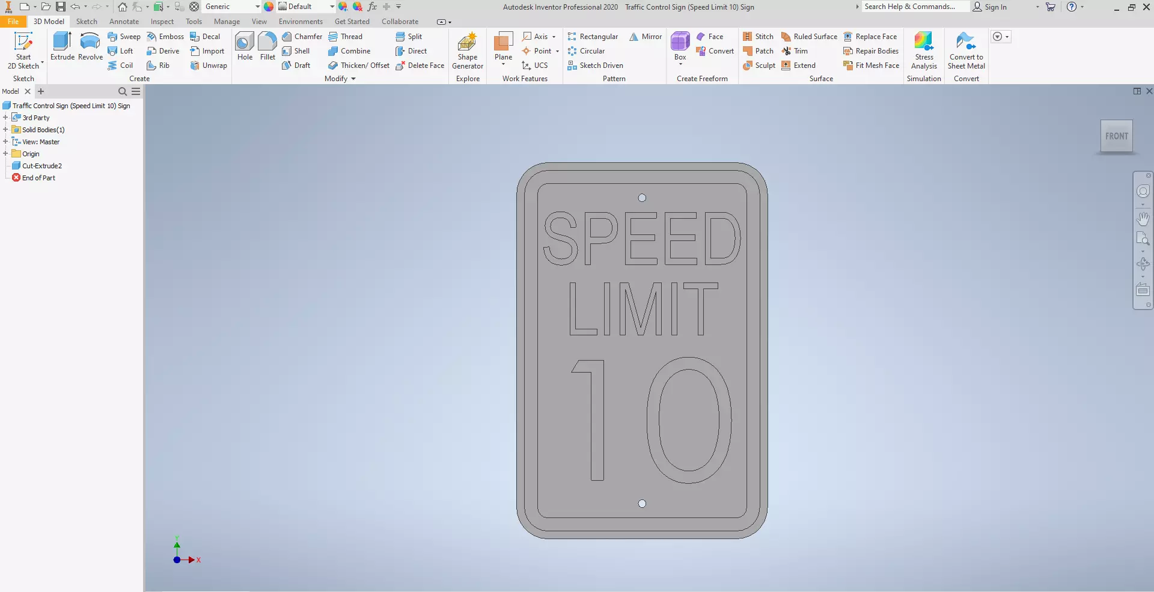Screen dimensions: 1154x592
Task: Select the Rectangular pattern tool
Action: tap(593, 37)
